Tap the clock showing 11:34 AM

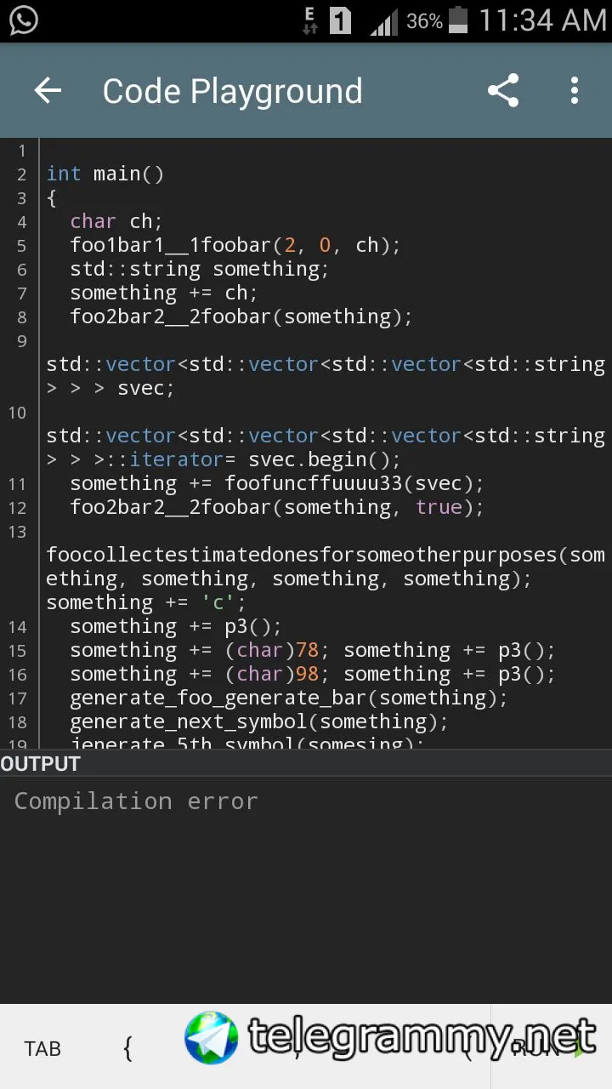pyautogui.click(x=542, y=20)
